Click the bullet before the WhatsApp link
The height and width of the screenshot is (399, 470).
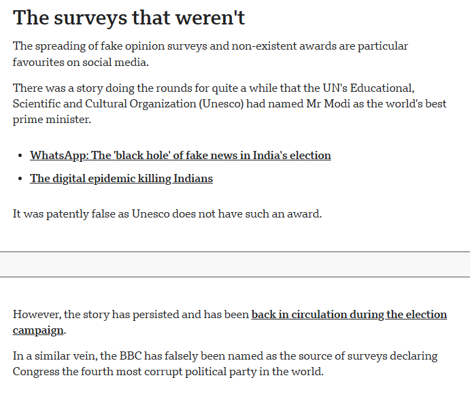pos(19,156)
